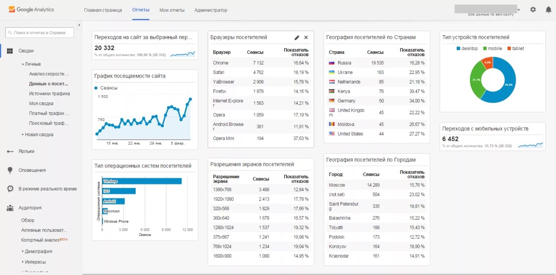
Task: Click the search magnifier icon
Action: pyautogui.click(x=10, y=33)
